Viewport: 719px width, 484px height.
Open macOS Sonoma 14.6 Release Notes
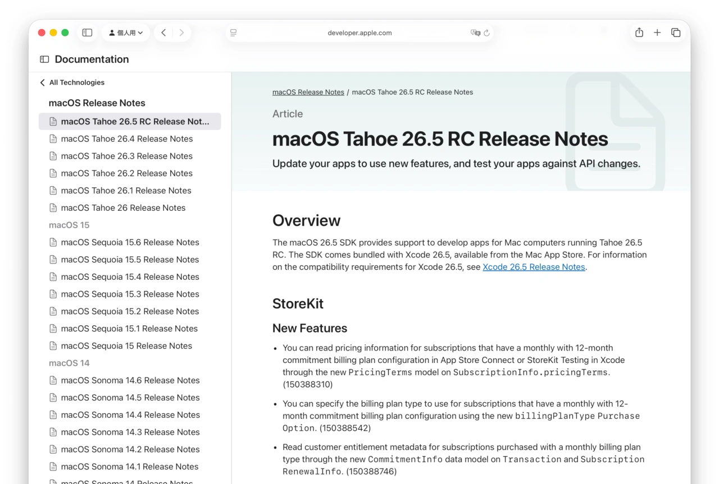point(130,380)
